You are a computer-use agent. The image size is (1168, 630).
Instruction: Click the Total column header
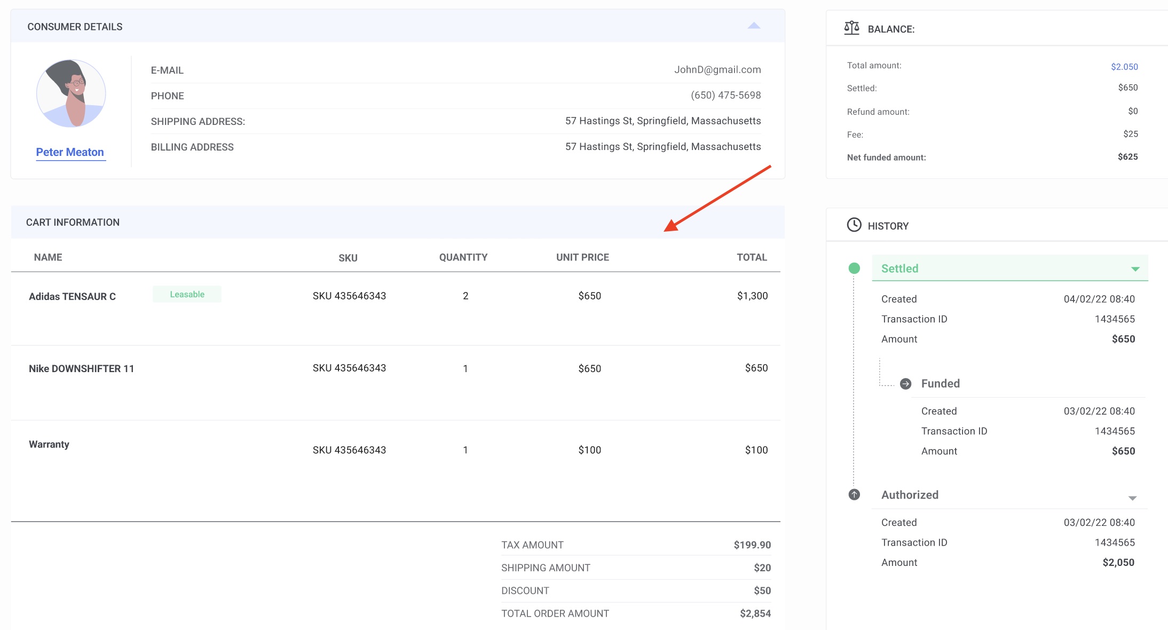(752, 257)
